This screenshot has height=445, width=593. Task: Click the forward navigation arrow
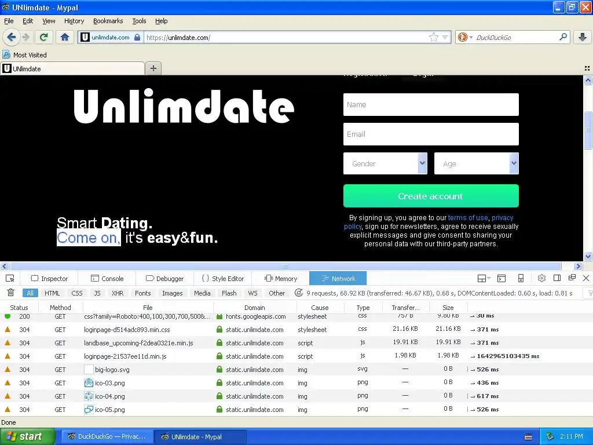(26, 37)
